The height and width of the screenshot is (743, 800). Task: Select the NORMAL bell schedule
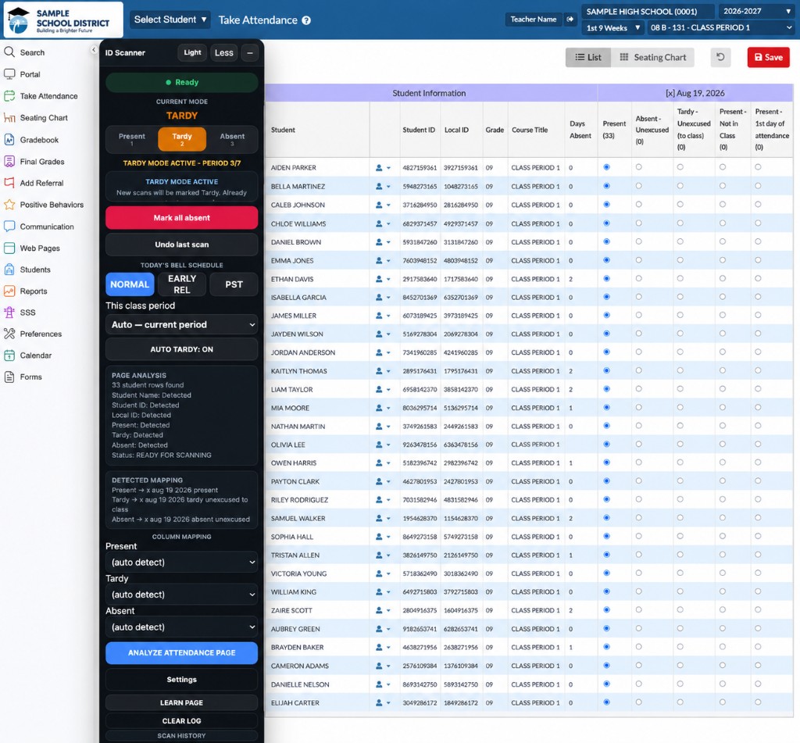pos(130,284)
